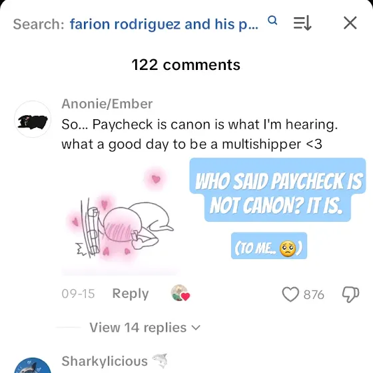Screen dimensions: 373x373
Task: Open Sharkylicious profile avatar
Action: tap(33, 365)
